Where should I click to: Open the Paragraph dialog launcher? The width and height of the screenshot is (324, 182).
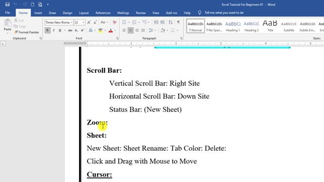pyautogui.click(x=181, y=38)
